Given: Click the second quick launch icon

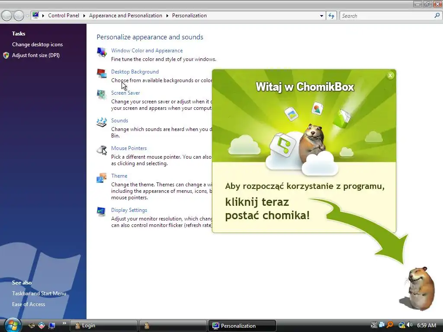Looking at the screenshot, I should point(42,326).
